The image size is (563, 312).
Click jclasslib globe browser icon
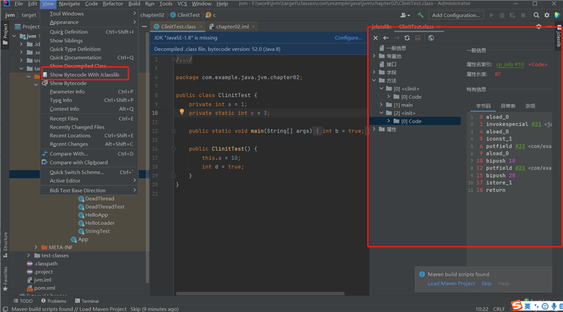[431, 38]
